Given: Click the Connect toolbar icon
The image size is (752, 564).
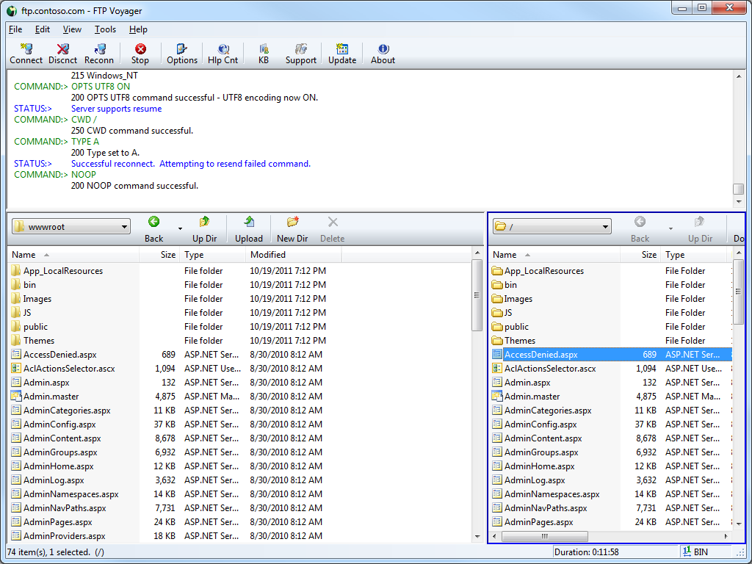Looking at the screenshot, I should 26,54.
